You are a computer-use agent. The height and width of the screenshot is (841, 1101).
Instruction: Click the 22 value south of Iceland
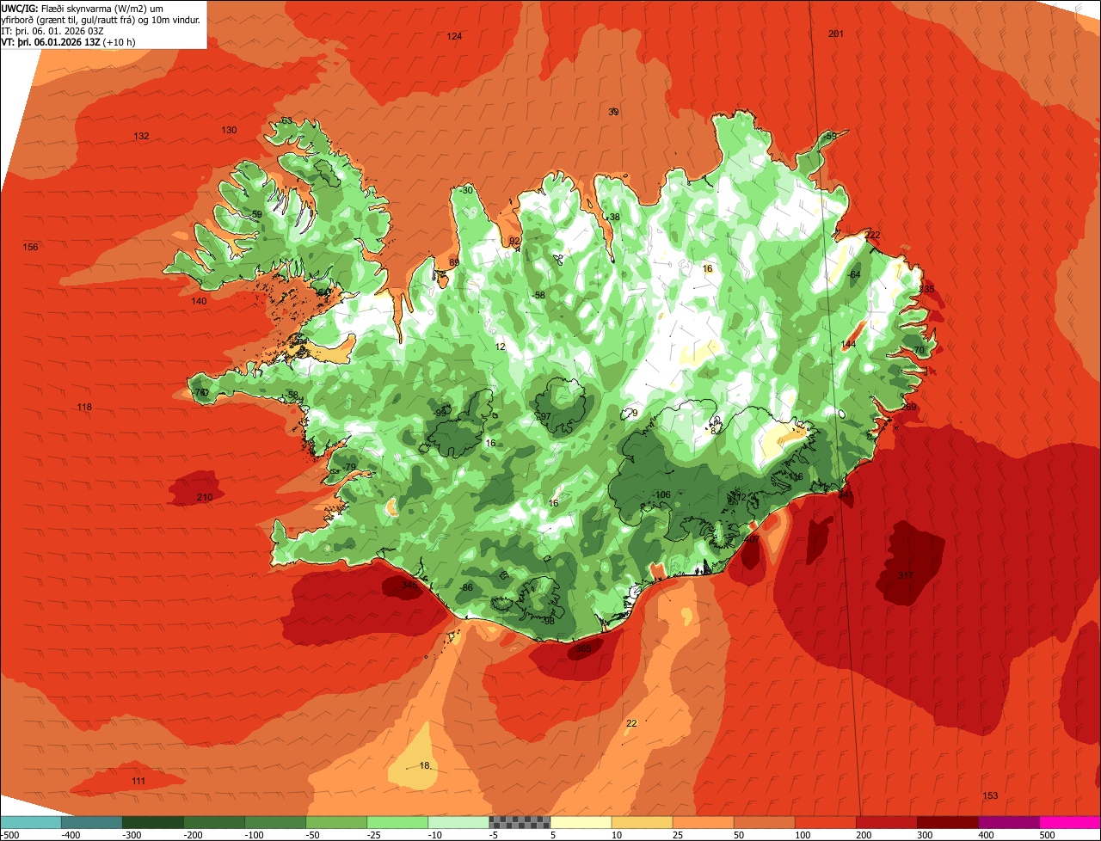click(631, 724)
